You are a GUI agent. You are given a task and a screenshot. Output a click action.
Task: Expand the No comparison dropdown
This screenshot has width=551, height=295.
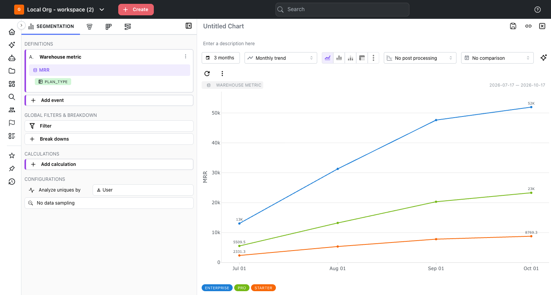click(x=497, y=58)
